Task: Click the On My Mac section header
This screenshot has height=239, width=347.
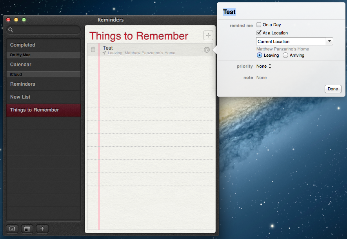Action: point(44,55)
